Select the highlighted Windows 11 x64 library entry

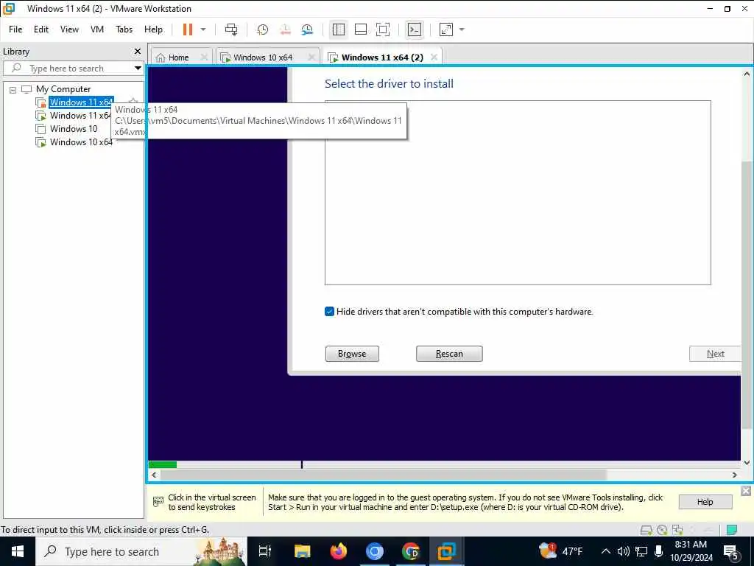[x=81, y=102]
